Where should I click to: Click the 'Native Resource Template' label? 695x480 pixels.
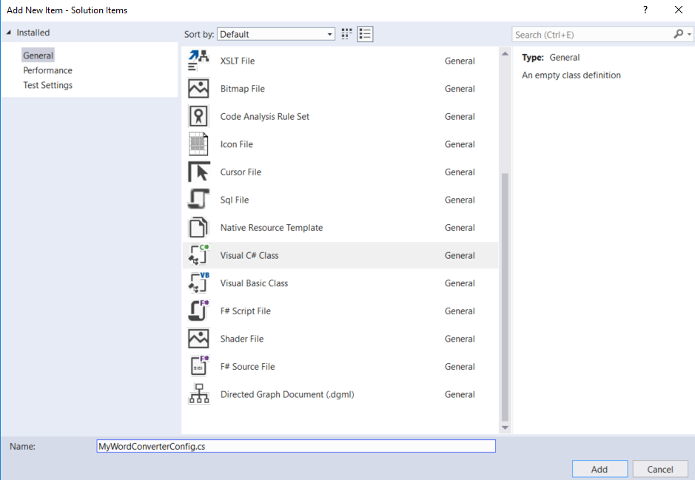271,228
